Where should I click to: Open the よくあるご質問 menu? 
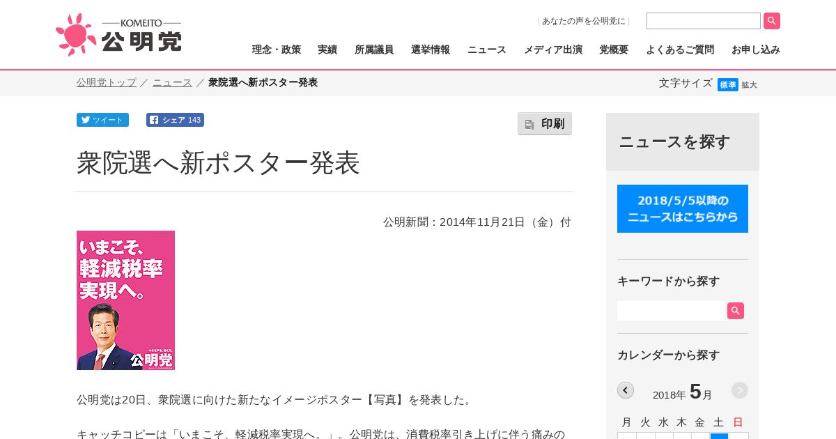tap(680, 49)
